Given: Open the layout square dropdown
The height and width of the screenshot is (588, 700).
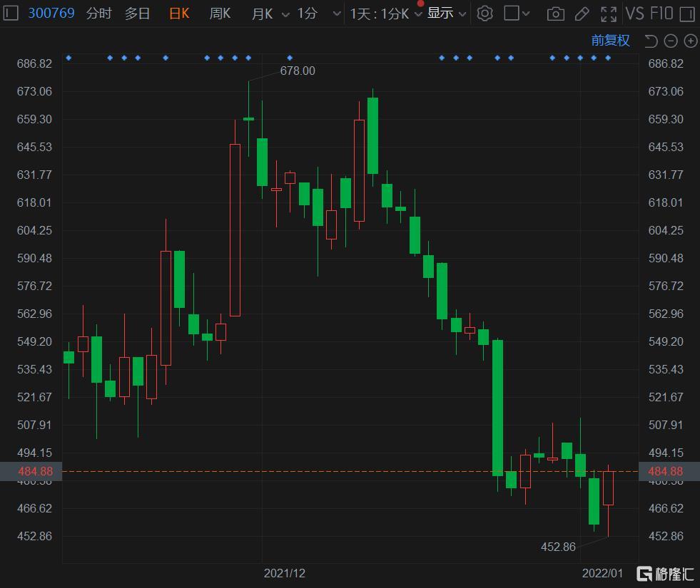Looking at the screenshot, I should [517, 14].
